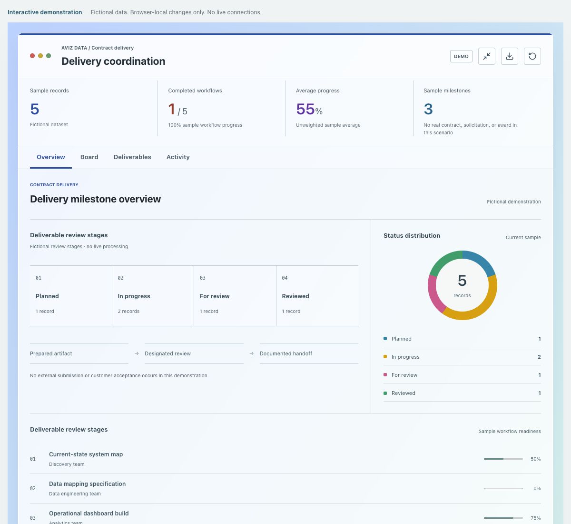Click the AVIZ DATA / Contract delivery breadcrumb
571x524 pixels.
pyautogui.click(x=98, y=48)
